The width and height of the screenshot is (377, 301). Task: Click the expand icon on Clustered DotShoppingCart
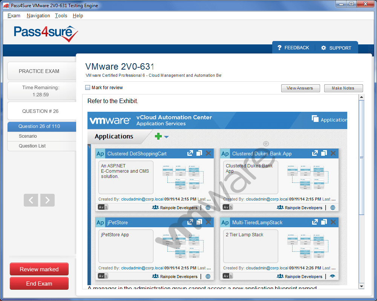click(x=190, y=153)
